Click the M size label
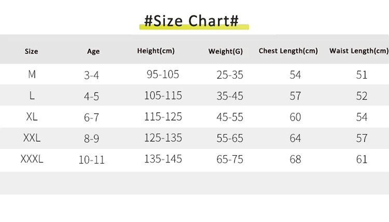389x222 pixels. [x=32, y=75]
